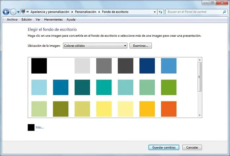The width and height of the screenshot is (230, 156).
Task: Open the Herramientas menu
Action: coord(53,19)
